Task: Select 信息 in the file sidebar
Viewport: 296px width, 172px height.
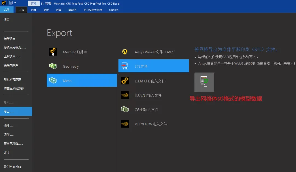Action: tap(6, 19)
